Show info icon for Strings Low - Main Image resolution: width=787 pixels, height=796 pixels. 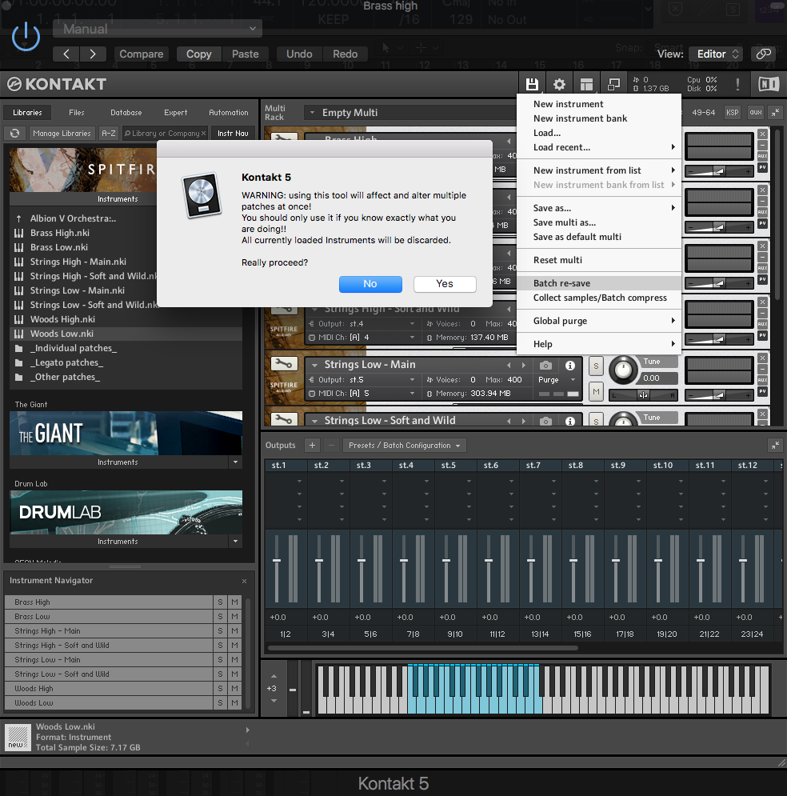click(x=569, y=366)
